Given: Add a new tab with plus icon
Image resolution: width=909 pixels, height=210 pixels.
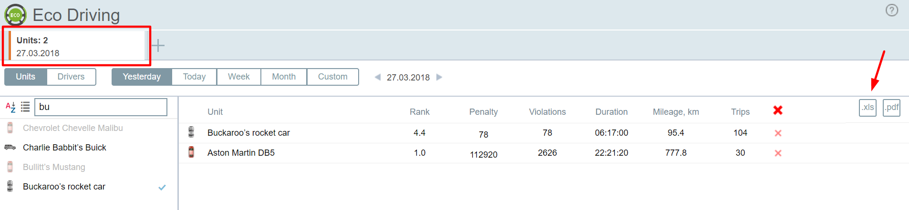Looking at the screenshot, I should click(x=158, y=46).
